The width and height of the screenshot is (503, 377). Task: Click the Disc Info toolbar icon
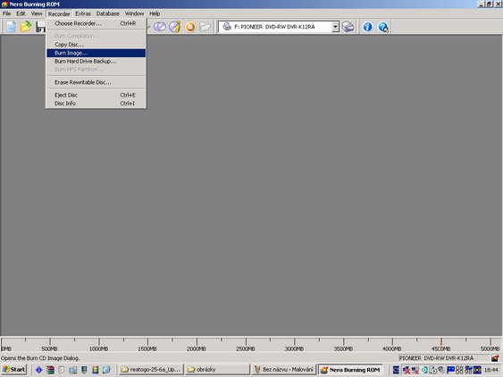point(175,27)
